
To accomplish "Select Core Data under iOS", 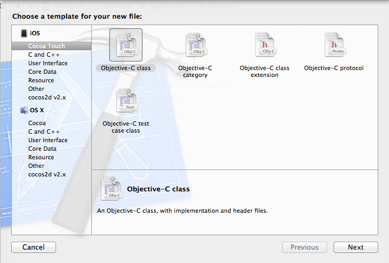I will 42,72.
